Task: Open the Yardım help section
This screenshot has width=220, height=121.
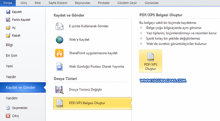Action: click(12, 98)
